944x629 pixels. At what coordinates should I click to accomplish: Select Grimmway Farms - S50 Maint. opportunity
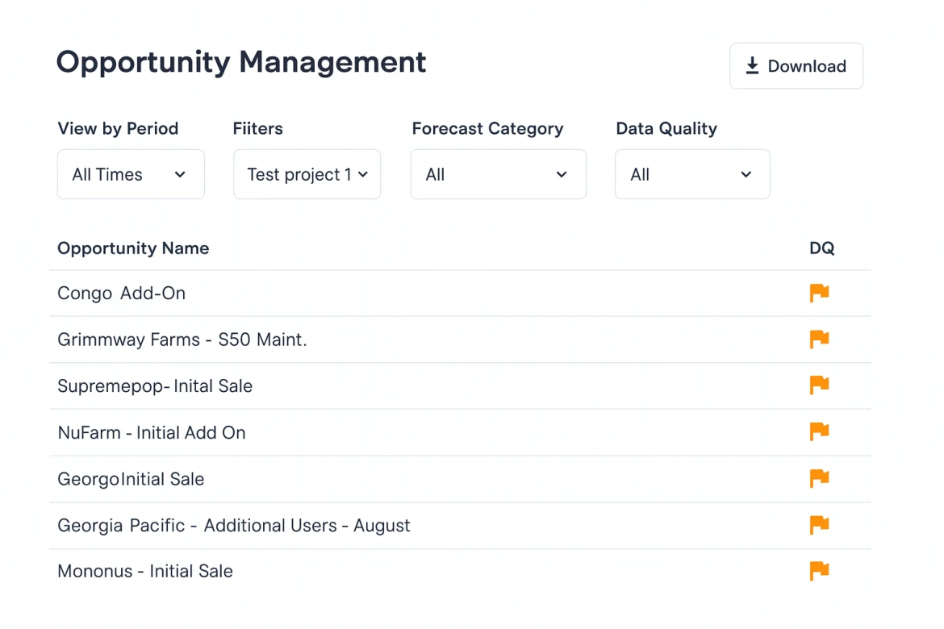(182, 340)
